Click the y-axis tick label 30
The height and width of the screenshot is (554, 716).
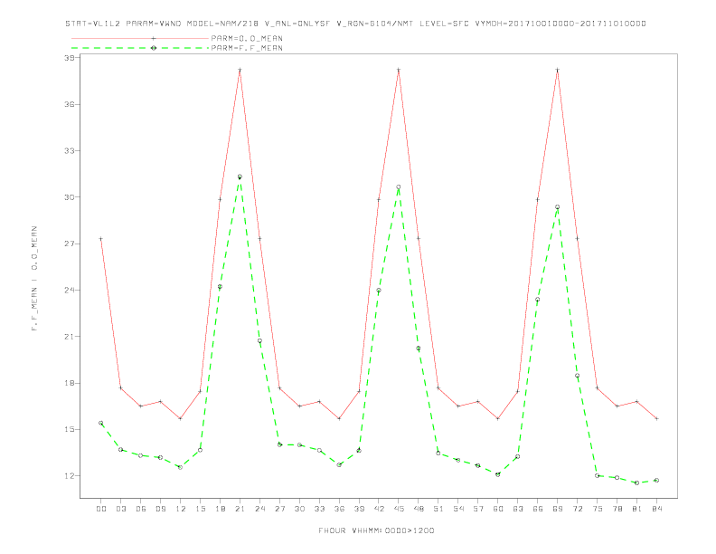(x=70, y=197)
